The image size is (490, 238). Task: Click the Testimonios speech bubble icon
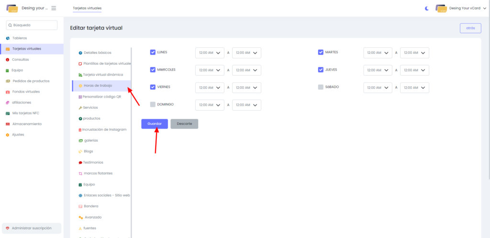(80, 162)
